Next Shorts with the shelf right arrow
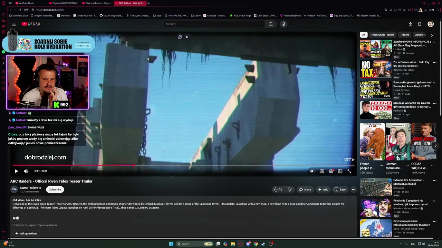 pos(435,146)
